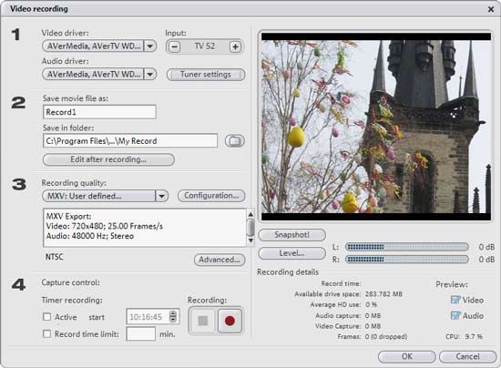Image resolution: width=501 pixels, height=368 pixels.
Task: Click the start time up spinner arrow
Action: (173, 313)
